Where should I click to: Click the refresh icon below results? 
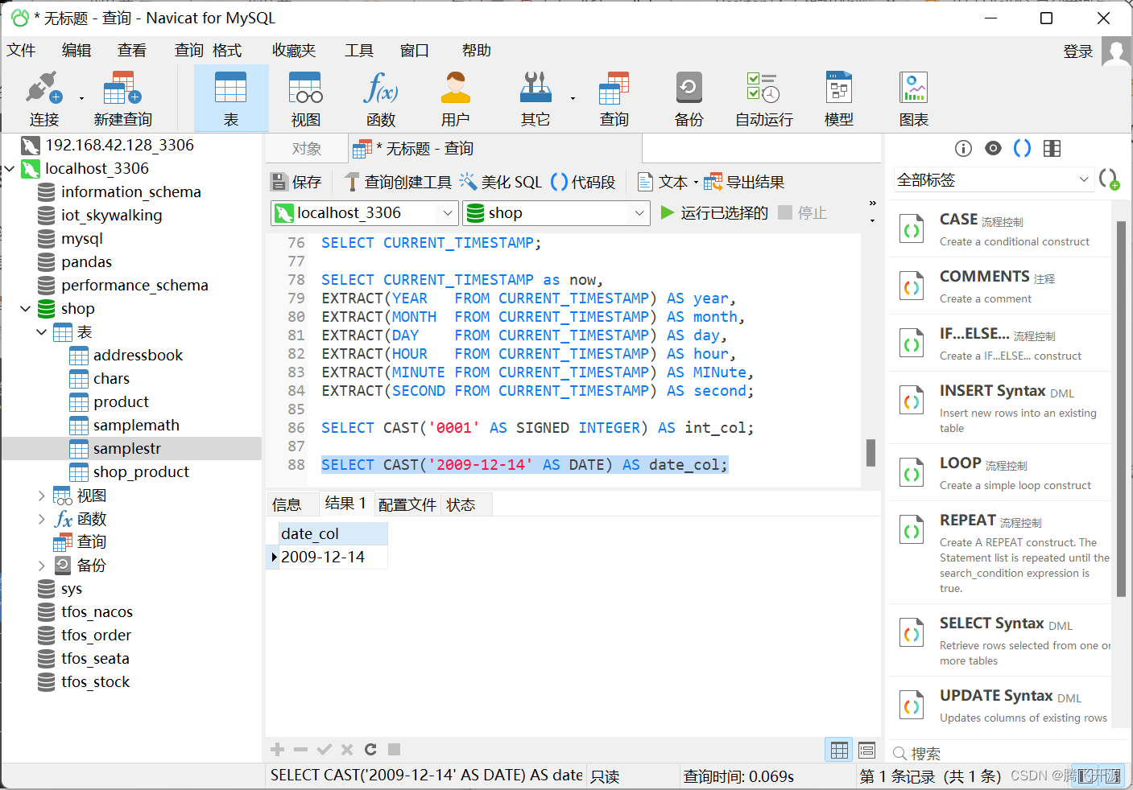370,750
